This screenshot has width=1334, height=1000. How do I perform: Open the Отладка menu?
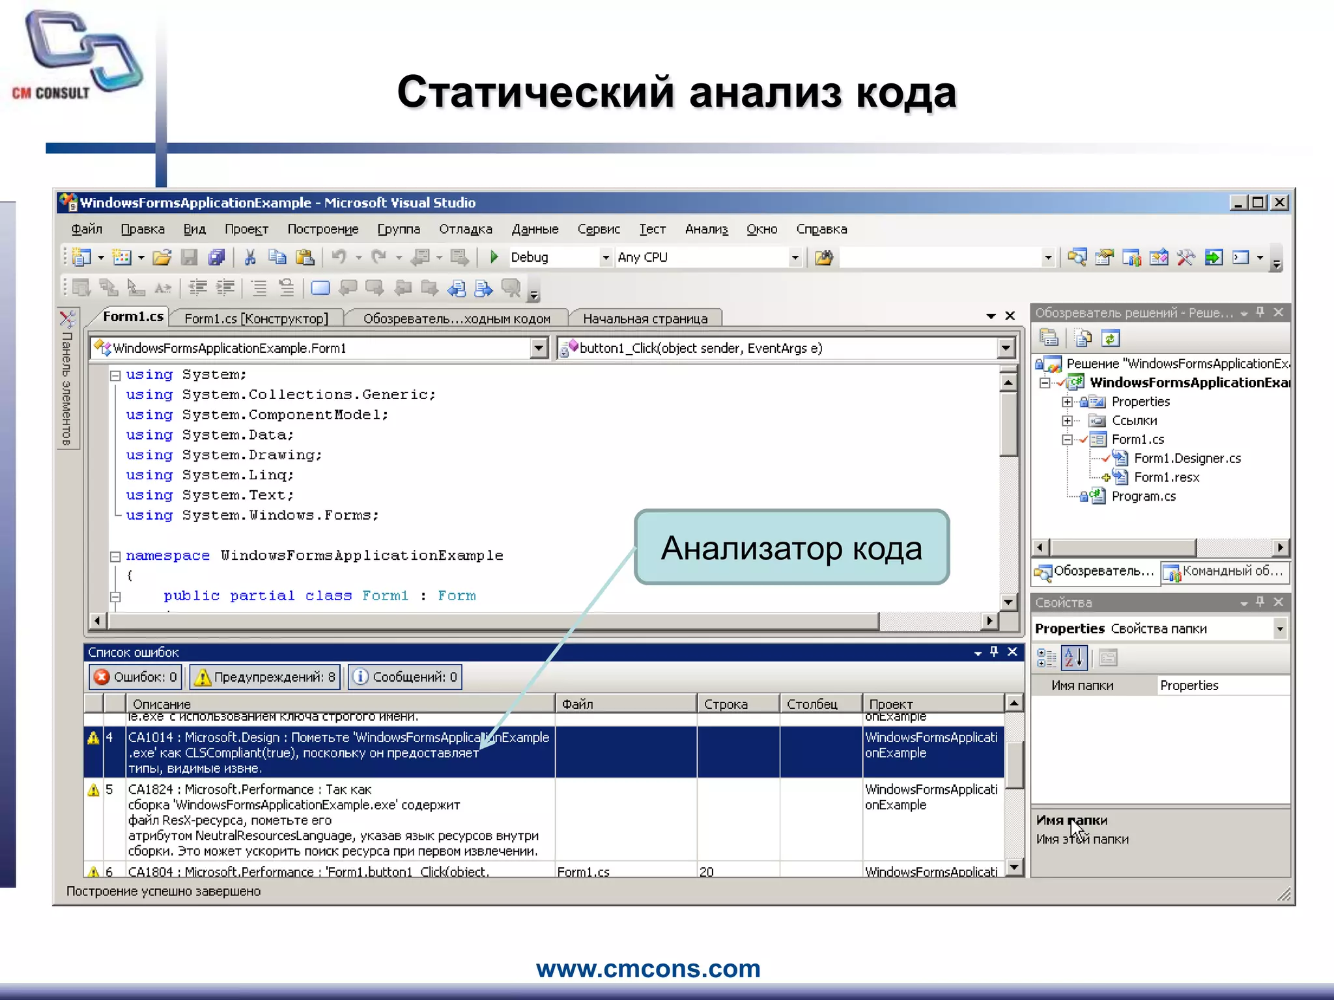(465, 229)
